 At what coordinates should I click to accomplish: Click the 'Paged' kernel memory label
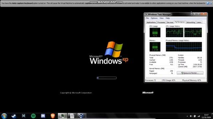(152, 71)
